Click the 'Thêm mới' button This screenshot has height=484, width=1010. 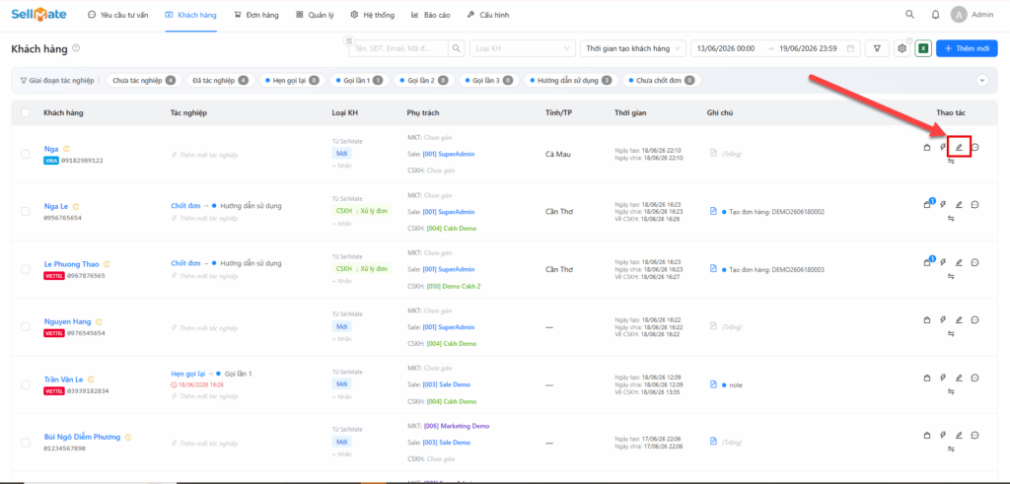[967, 48]
